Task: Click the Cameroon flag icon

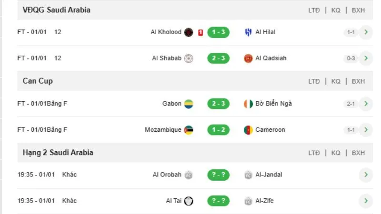Action: pos(248,130)
